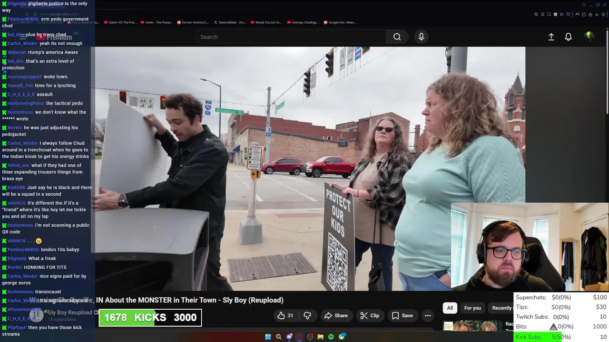Activate voice search microphone icon

(421, 37)
